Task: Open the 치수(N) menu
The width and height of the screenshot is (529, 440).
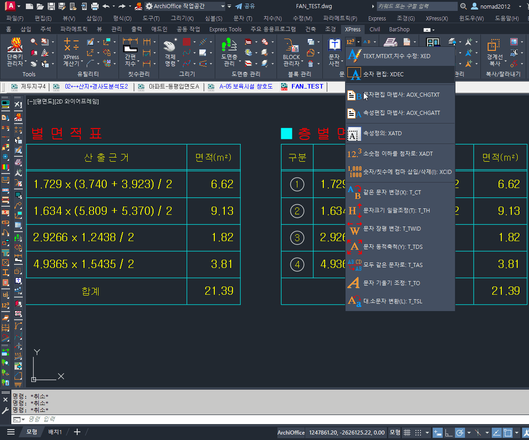Action: pyautogui.click(x=272, y=18)
